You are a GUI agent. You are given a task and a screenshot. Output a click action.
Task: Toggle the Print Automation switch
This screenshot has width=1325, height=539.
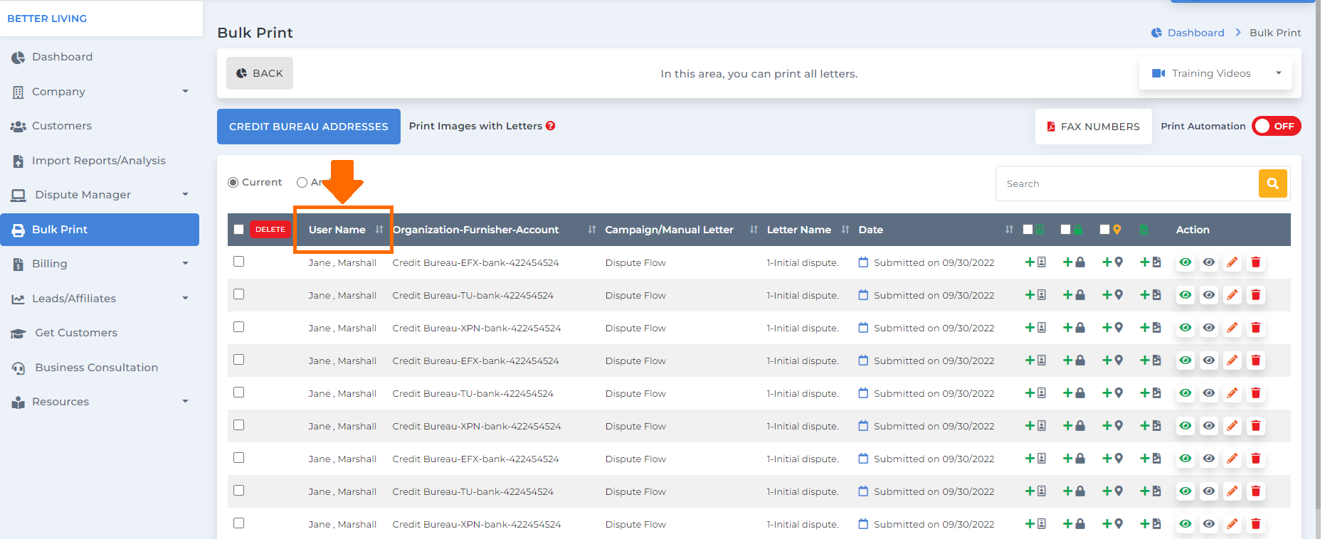point(1276,126)
